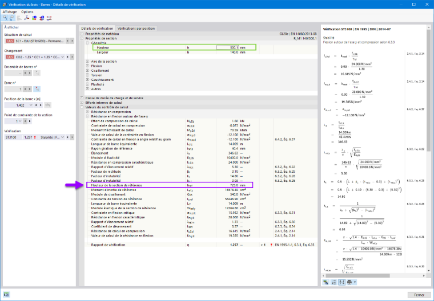
Task: Click the formula panel horizontal scrollbar thumb
Action: (x=357, y=275)
